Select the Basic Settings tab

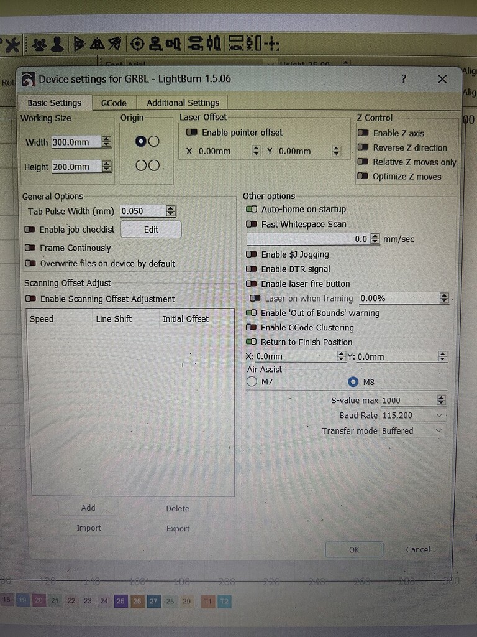(x=55, y=103)
